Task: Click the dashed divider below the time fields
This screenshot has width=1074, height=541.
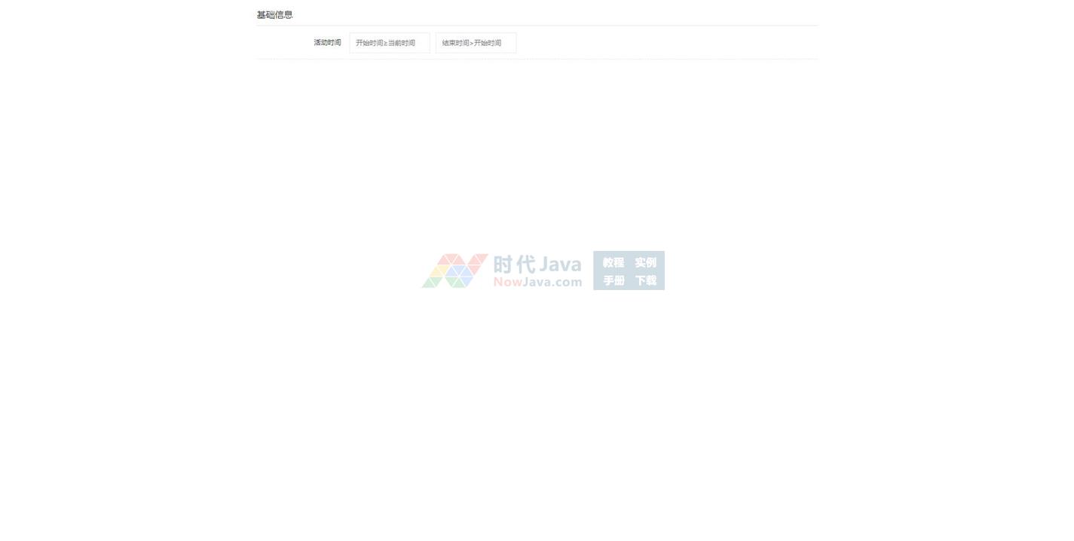Action: click(x=537, y=59)
